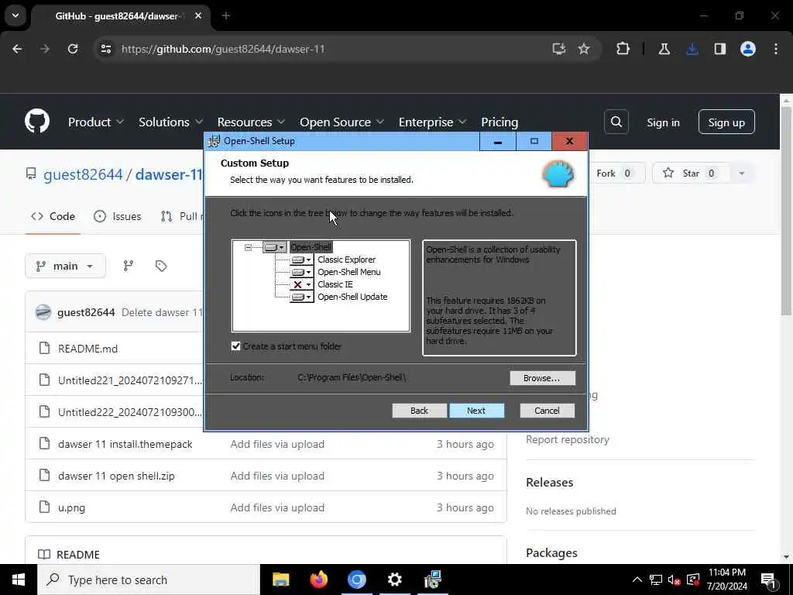
Task: Click Next in Open-Shell Setup
Action: 476,411
